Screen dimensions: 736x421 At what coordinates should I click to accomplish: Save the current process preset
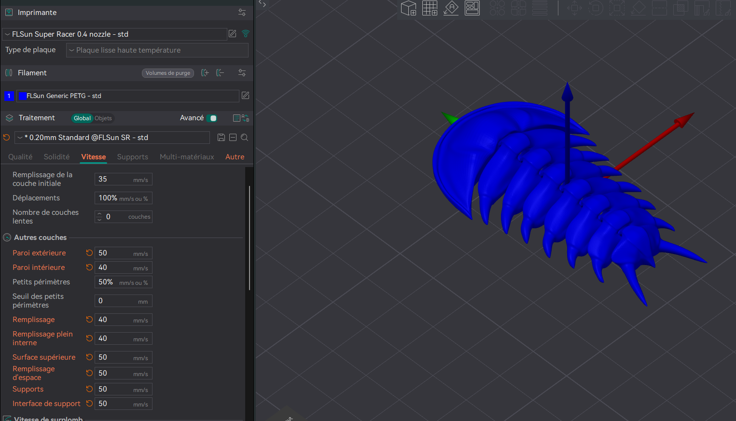tap(221, 138)
